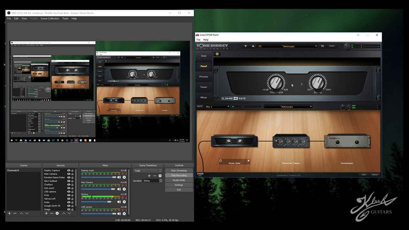The width and height of the screenshot is (409, 230).
Task: Adjust Mic/Aux volume slider
Action: [x=99, y=202]
